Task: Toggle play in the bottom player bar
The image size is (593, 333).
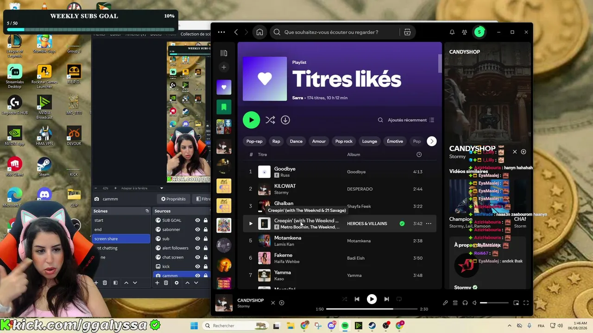Action: pyautogui.click(x=372, y=299)
